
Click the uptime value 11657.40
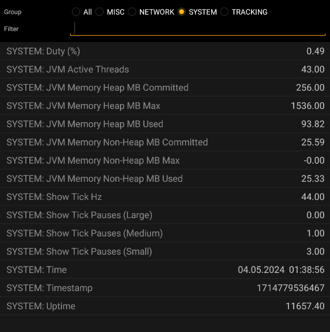click(305, 306)
